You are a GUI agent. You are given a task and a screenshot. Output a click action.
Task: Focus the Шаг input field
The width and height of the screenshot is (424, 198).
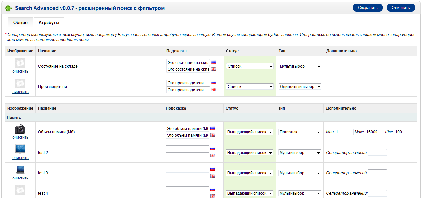(x=403, y=132)
